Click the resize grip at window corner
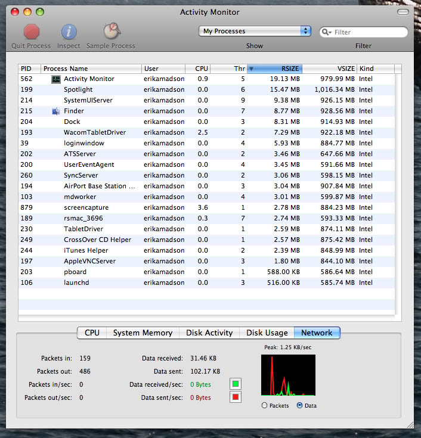 pyautogui.click(x=410, y=425)
